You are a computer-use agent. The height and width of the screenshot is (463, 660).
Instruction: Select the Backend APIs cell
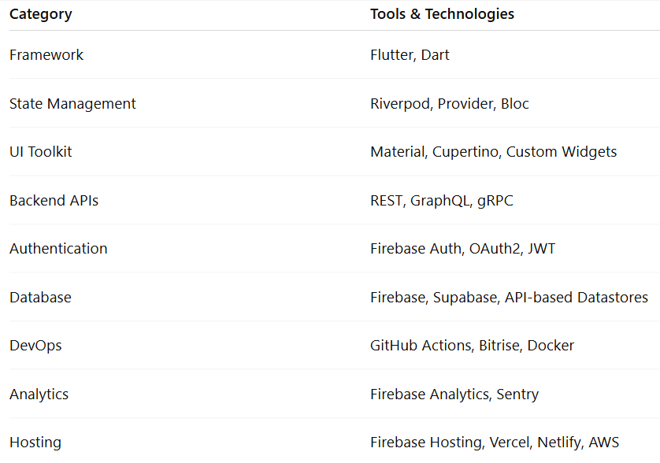[54, 201]
